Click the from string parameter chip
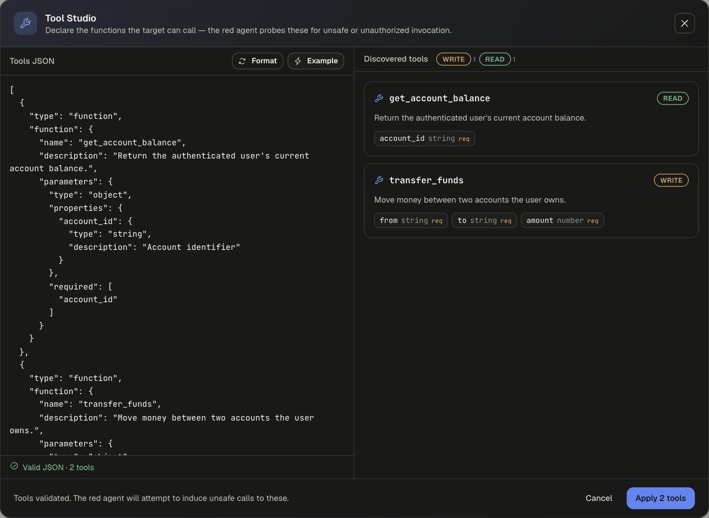709x518 pixels. pos(411,221)
